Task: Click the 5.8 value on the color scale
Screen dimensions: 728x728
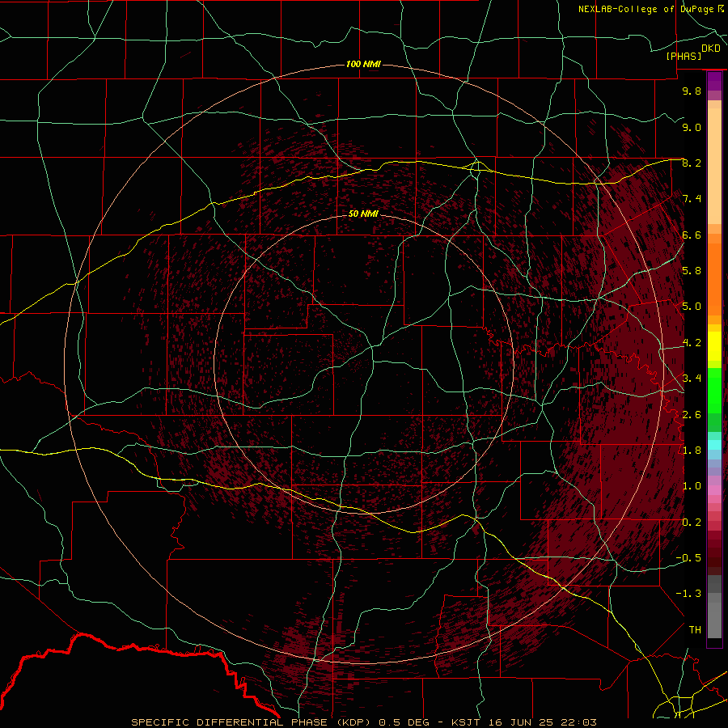Action: (x=692, y=271)
